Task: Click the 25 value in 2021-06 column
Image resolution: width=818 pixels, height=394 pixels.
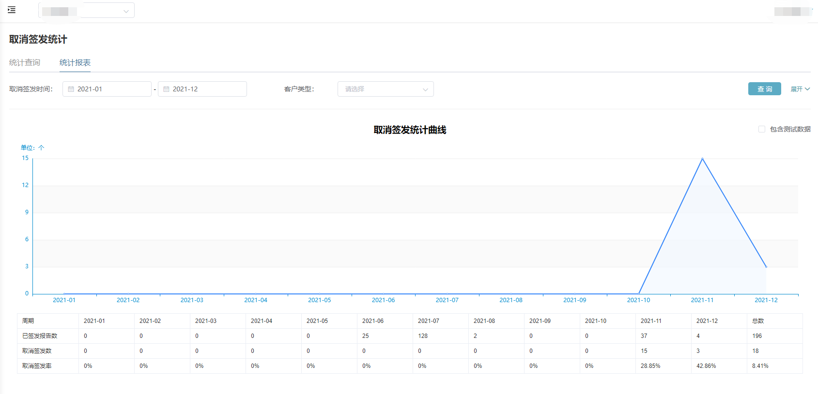Action: [366, 336]
